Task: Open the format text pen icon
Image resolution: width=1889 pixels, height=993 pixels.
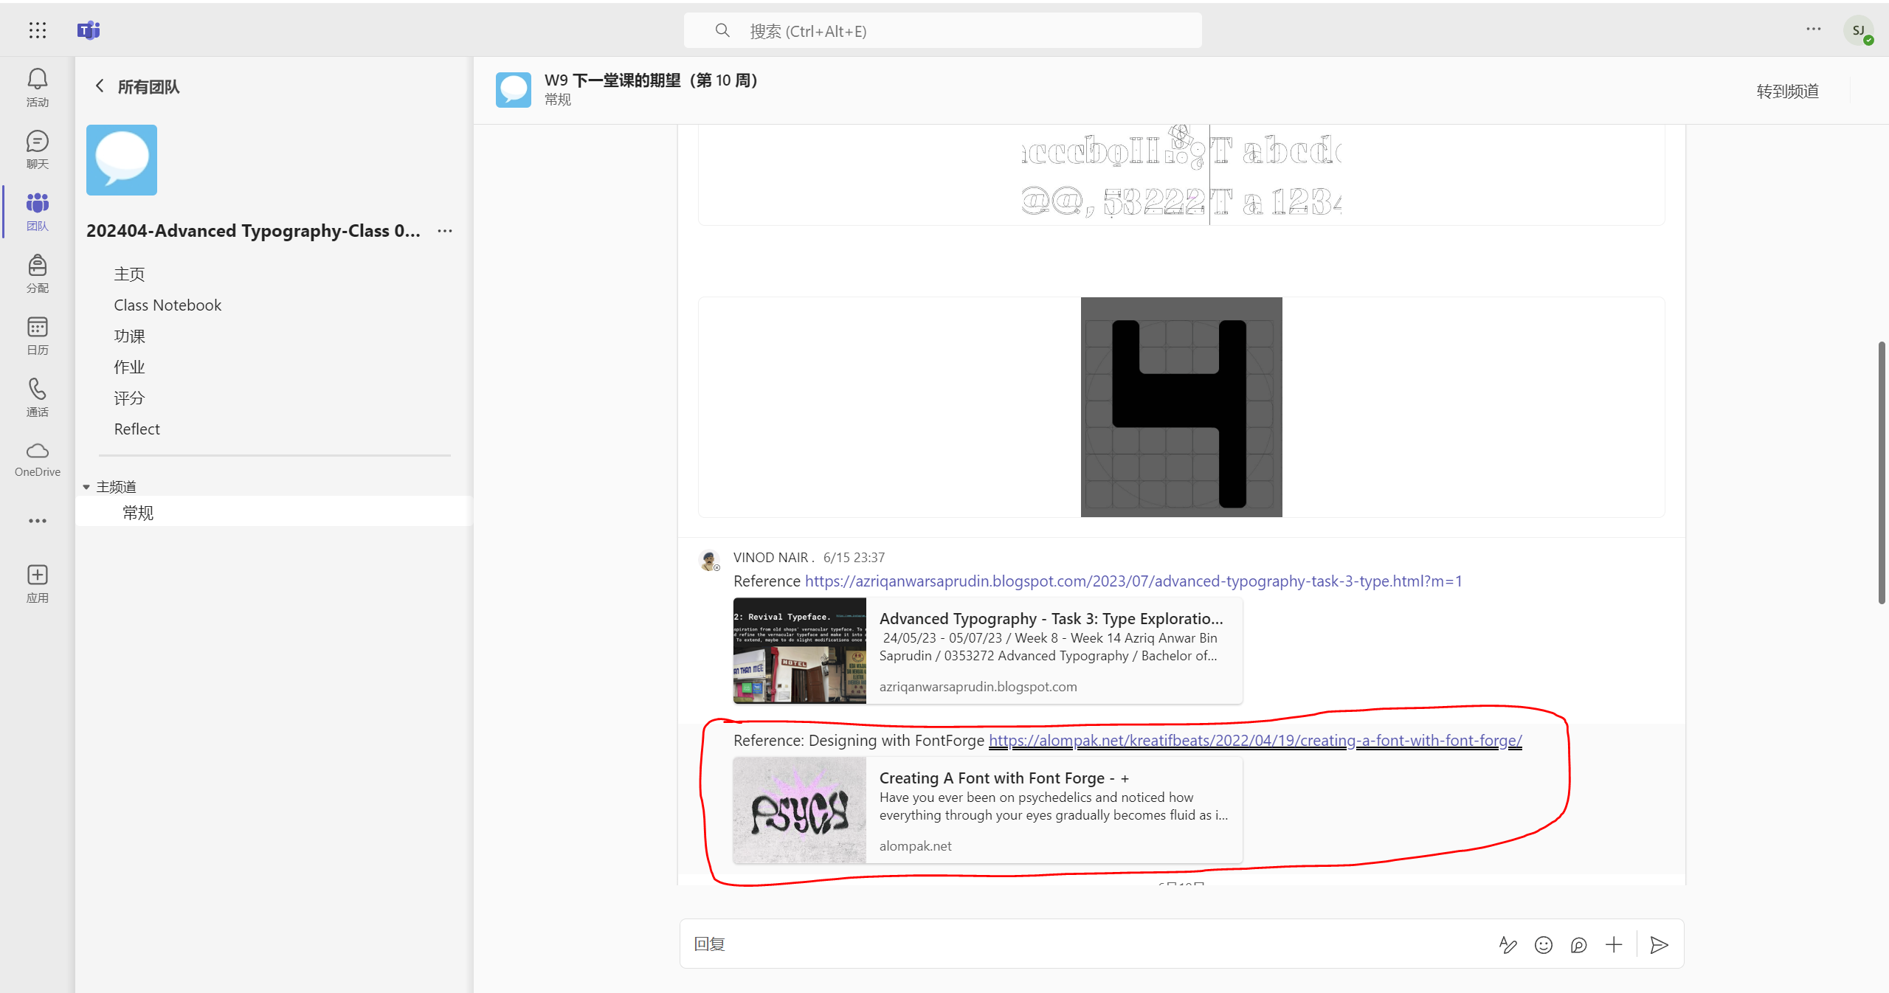Action: click(1508, 945)
